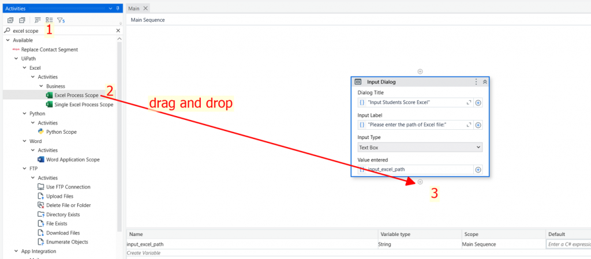Click plus button beside Dialog Title field

coord(478,103)
